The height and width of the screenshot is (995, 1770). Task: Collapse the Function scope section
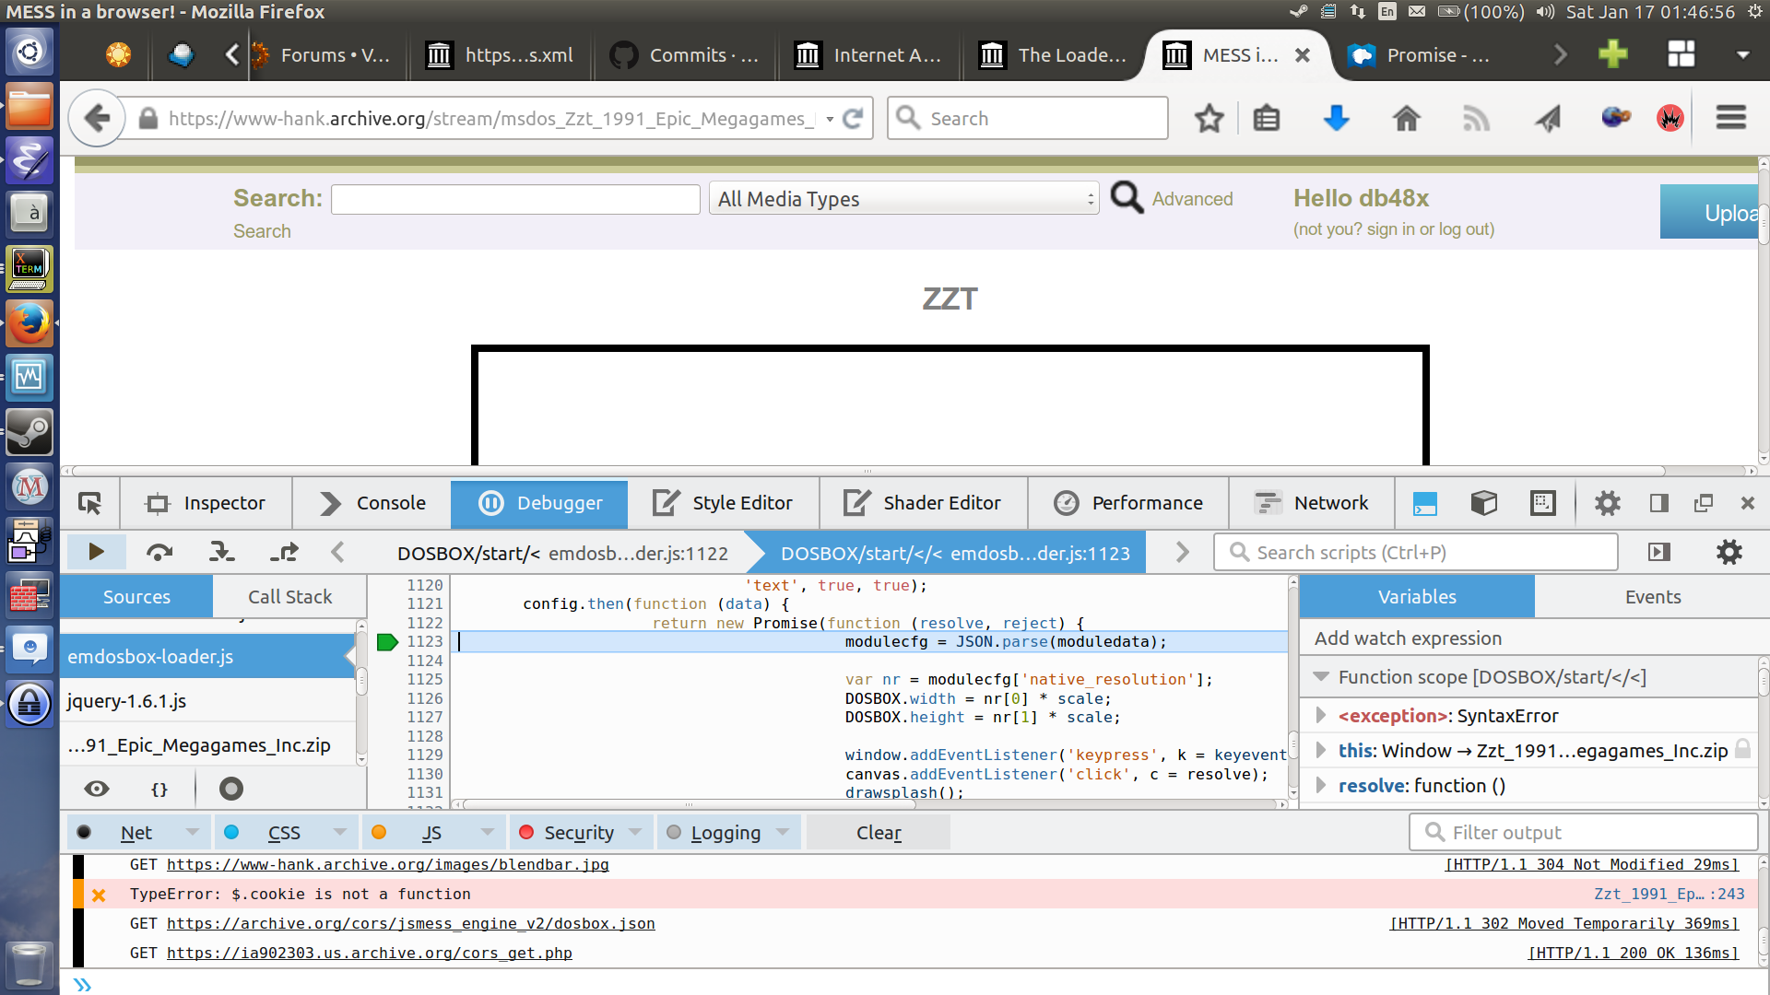coord(1321,676)
